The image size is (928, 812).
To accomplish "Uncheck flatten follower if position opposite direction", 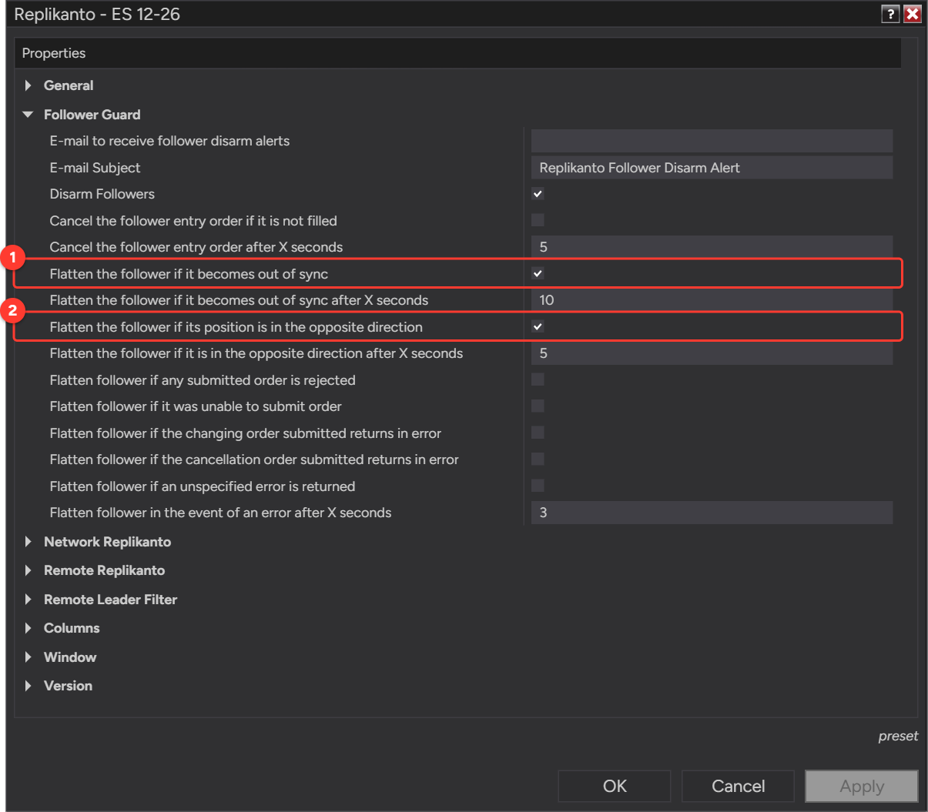I will pos(538,326).
